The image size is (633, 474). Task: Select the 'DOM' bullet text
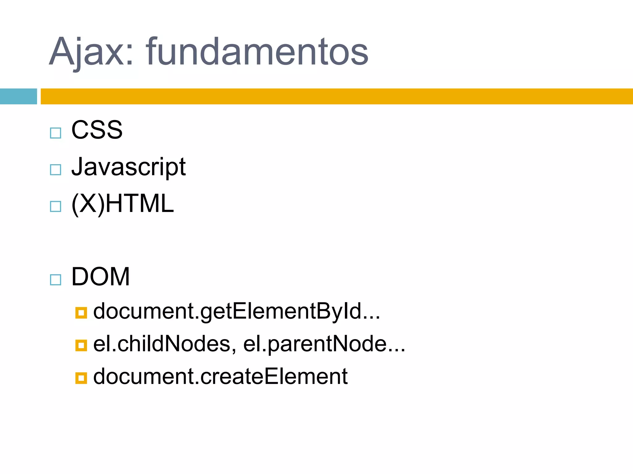pos(100,276)
